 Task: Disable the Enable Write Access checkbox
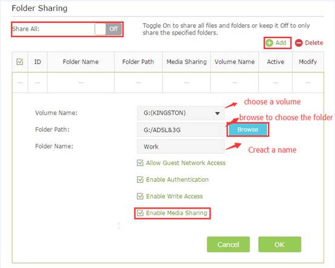140,196
